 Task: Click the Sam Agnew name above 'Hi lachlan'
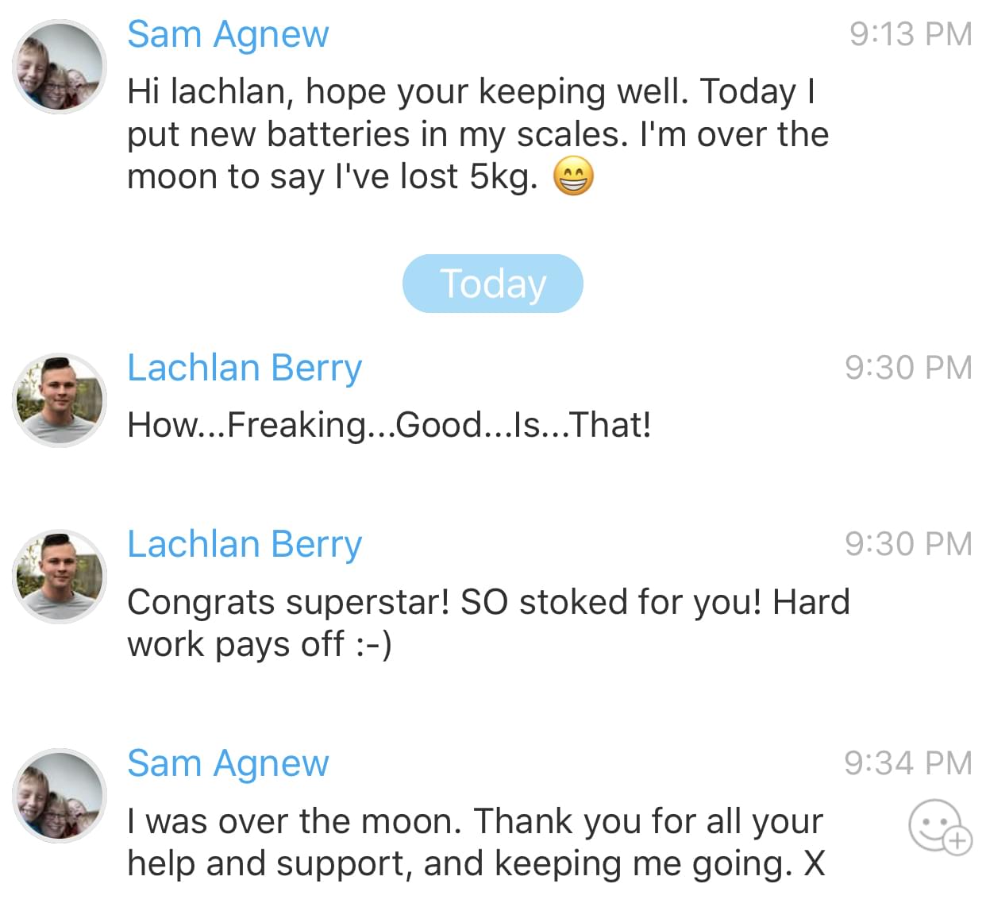[x=228, y=35]
